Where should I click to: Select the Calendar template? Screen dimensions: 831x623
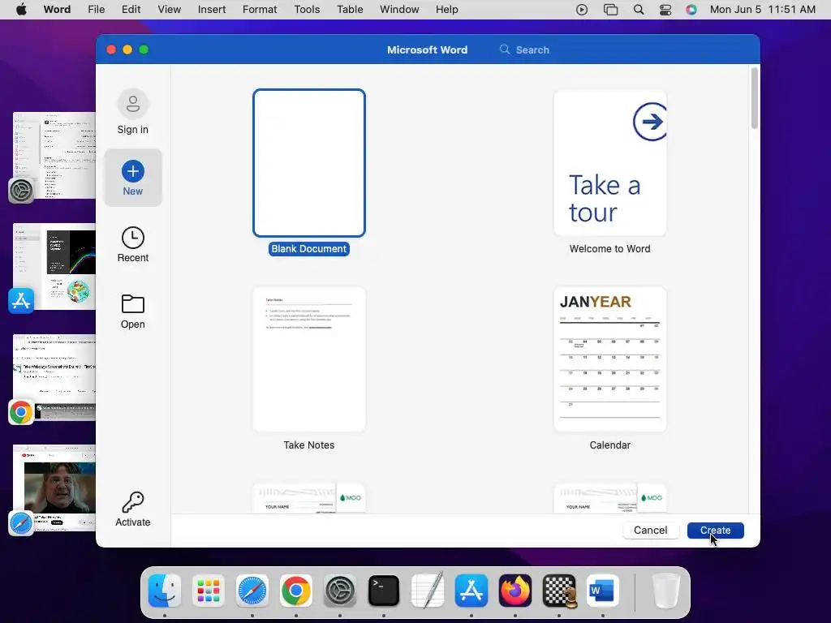pyautogui.click(x=610, y=359)
